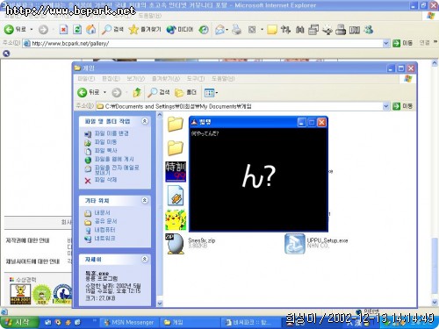The width and height of the screenshot is (439, 329).
Task: Expand the 게임 window address bar dropdown
Action: [386, 106]
